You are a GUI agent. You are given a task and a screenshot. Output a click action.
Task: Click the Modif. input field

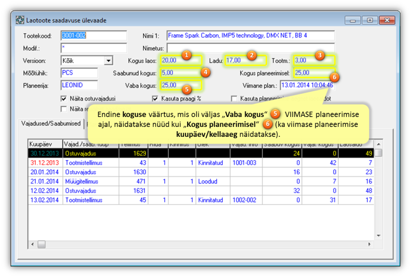(x=94, y=48)
